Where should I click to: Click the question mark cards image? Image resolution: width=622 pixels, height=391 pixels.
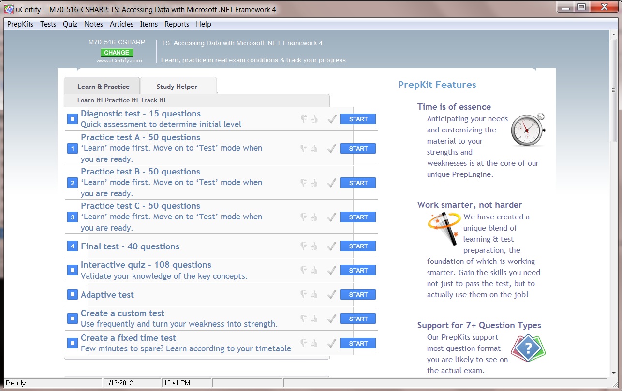(528, 348)
